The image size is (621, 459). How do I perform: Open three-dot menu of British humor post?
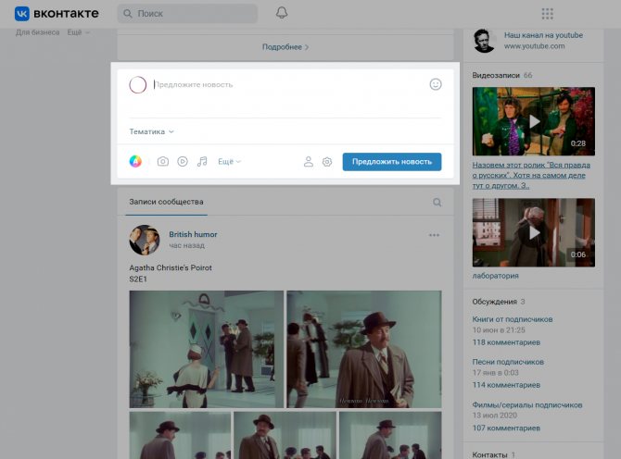click(434, 235)
